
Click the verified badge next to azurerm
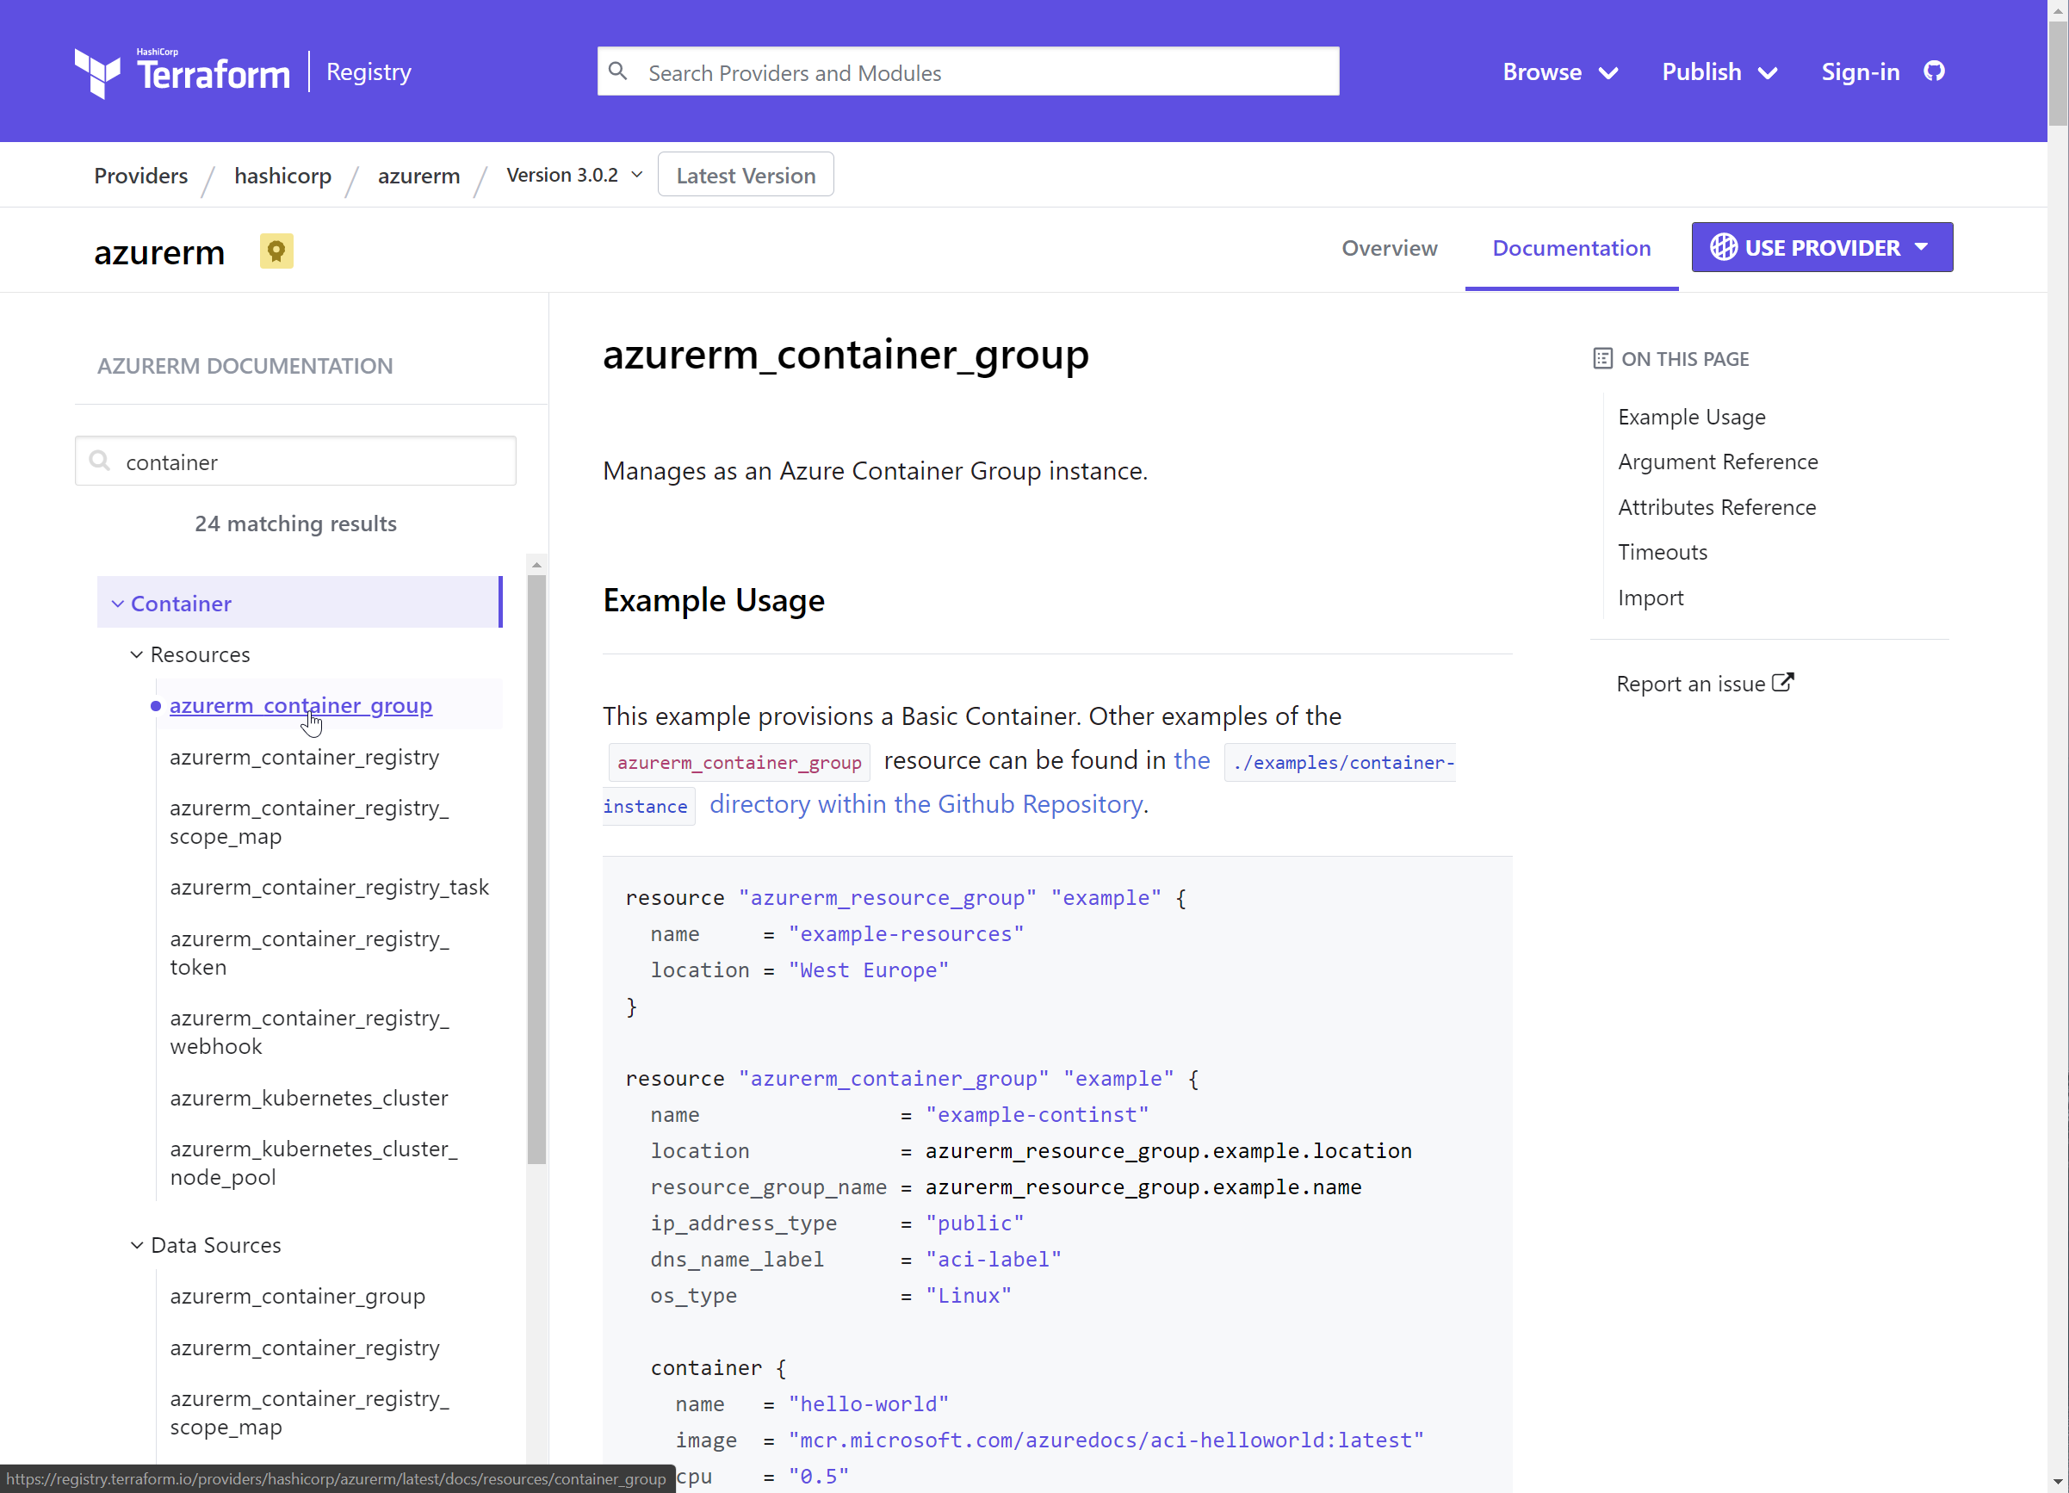tap(276, 251)
